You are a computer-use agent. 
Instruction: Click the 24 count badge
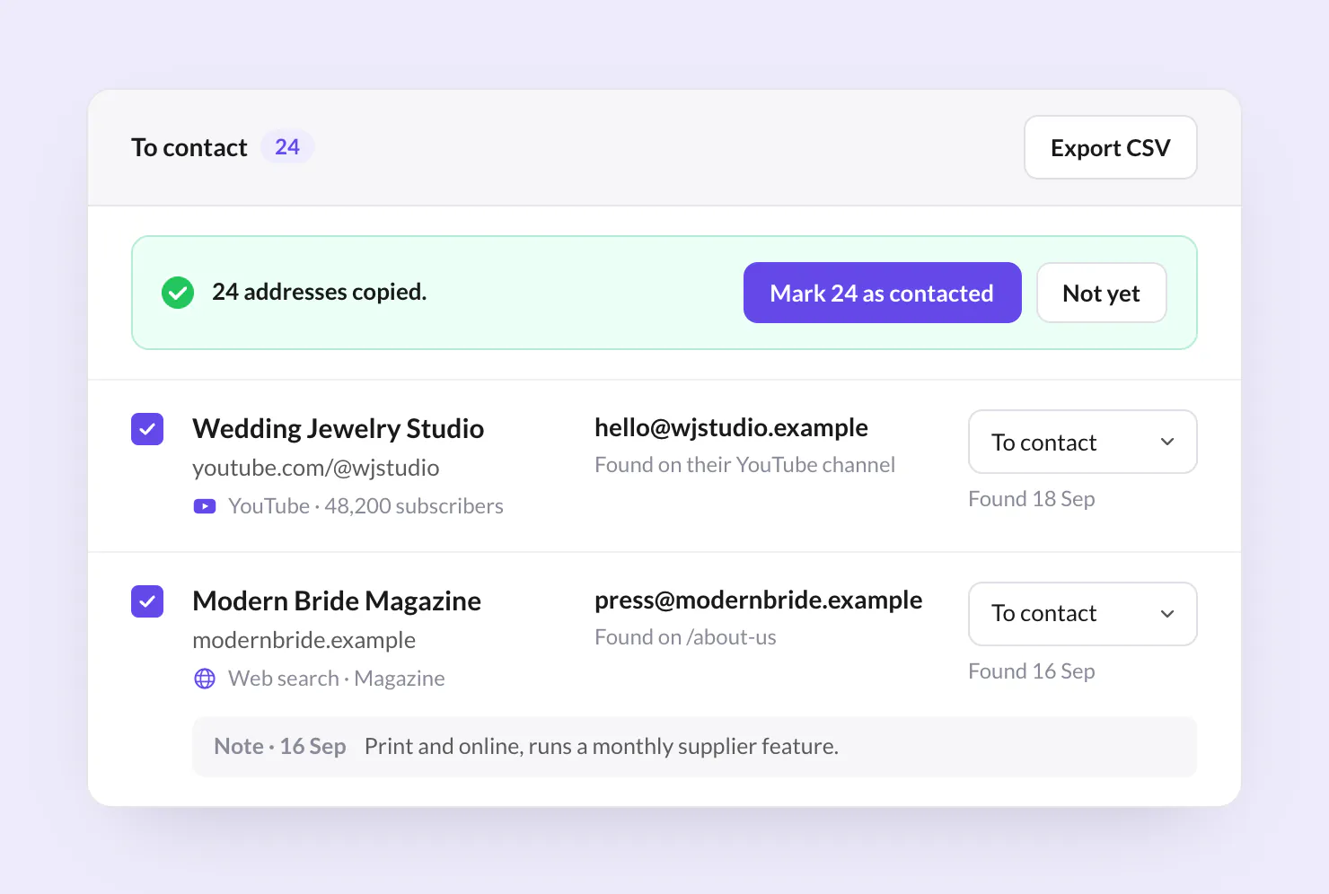pos(287,147)
